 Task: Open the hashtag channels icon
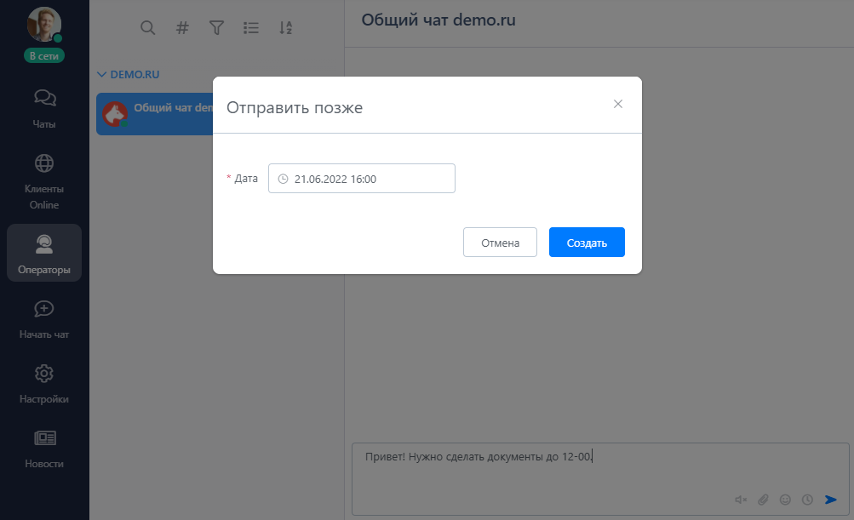[182, 28]
